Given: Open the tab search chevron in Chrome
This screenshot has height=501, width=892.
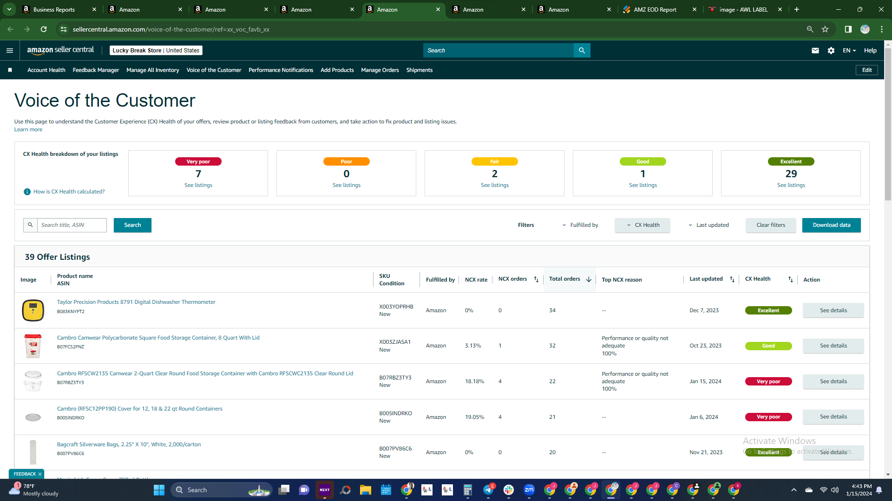Looking at the screenshot, I should (x=9, y=9).
